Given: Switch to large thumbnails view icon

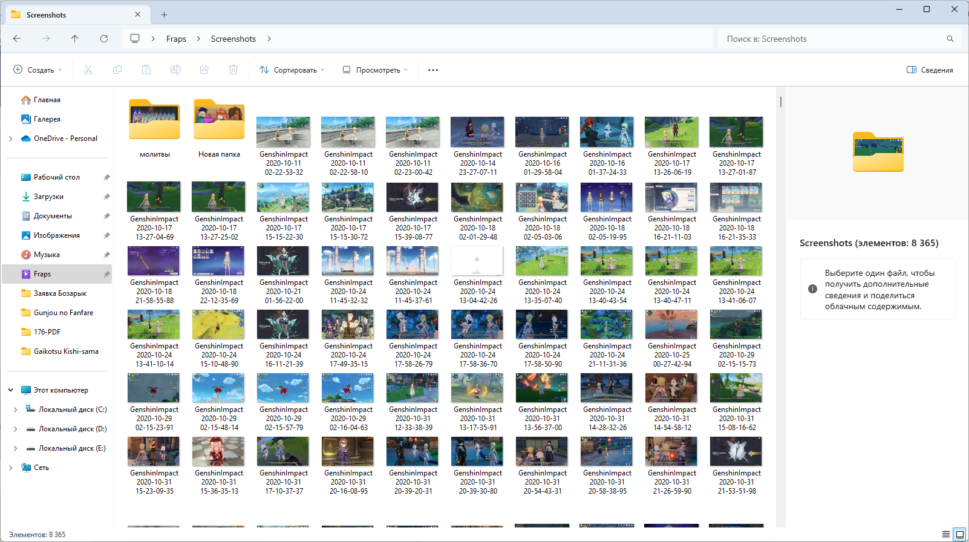Looking at the screenshot, I should pos(959,535).
